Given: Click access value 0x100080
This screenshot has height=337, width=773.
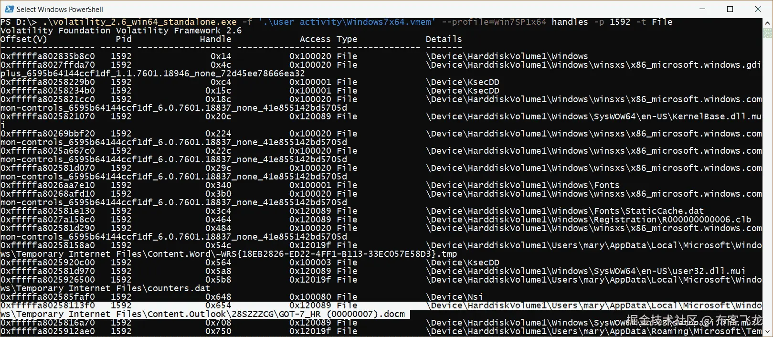Looking at the screenshot, I should click(310, 297).
